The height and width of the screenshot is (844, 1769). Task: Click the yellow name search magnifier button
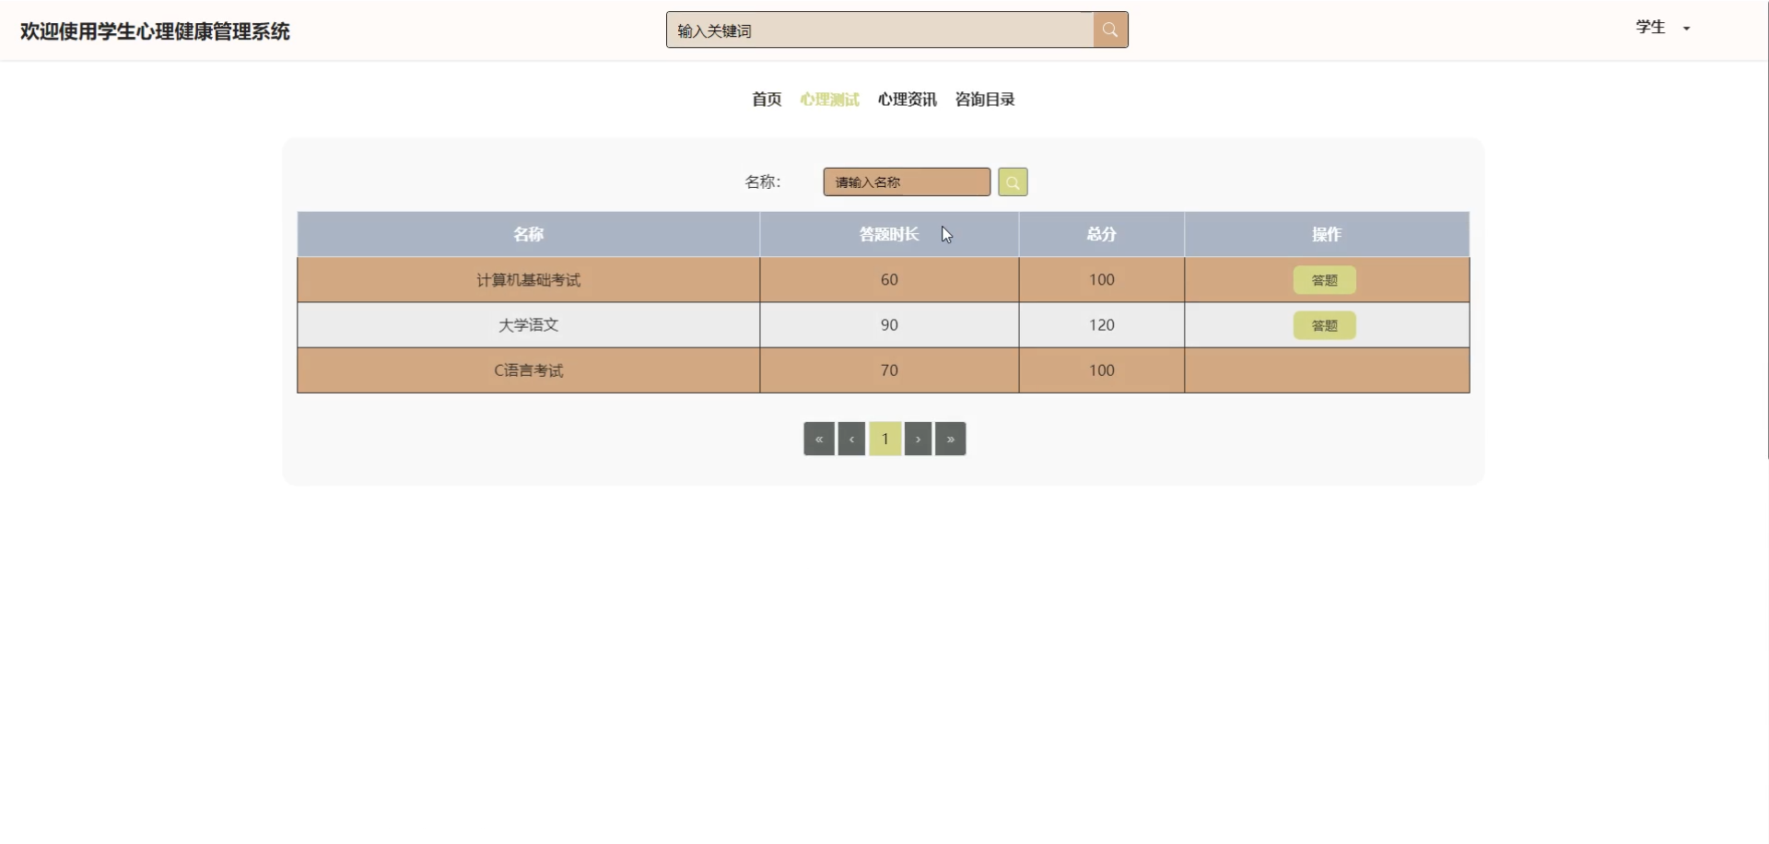[1013, 182]
